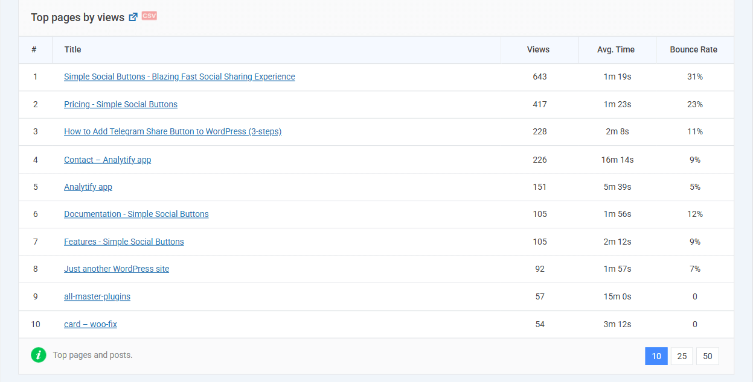The height and width of the screenshot is (382, 753).
Task: Select the 228 views cell
Action: (x=539, y=132)
